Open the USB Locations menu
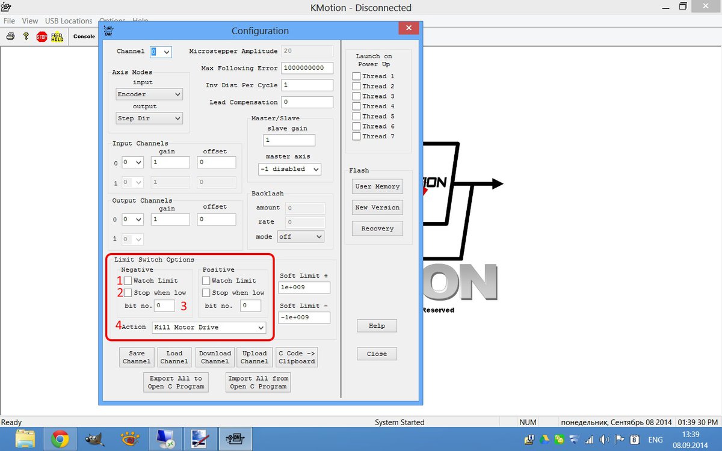722x451 pixels. [x=69, y=21]
